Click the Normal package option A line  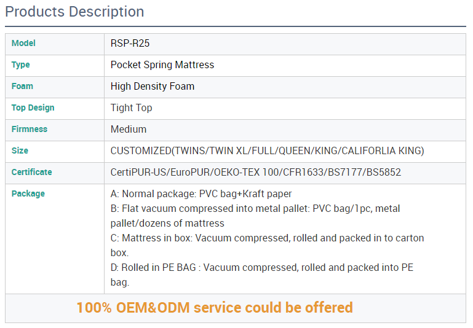tap(201, 194)
